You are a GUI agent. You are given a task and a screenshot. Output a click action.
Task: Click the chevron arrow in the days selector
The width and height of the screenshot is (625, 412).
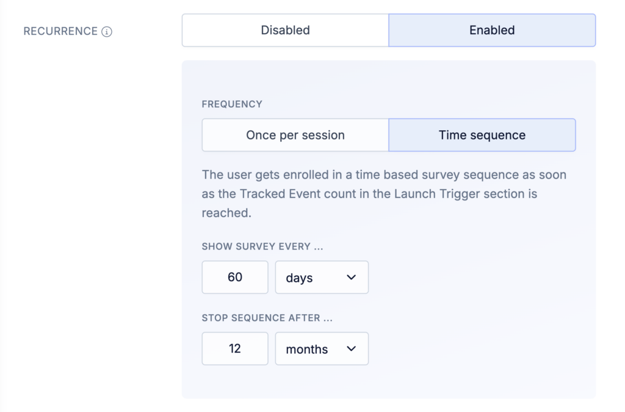click(351, 278)
